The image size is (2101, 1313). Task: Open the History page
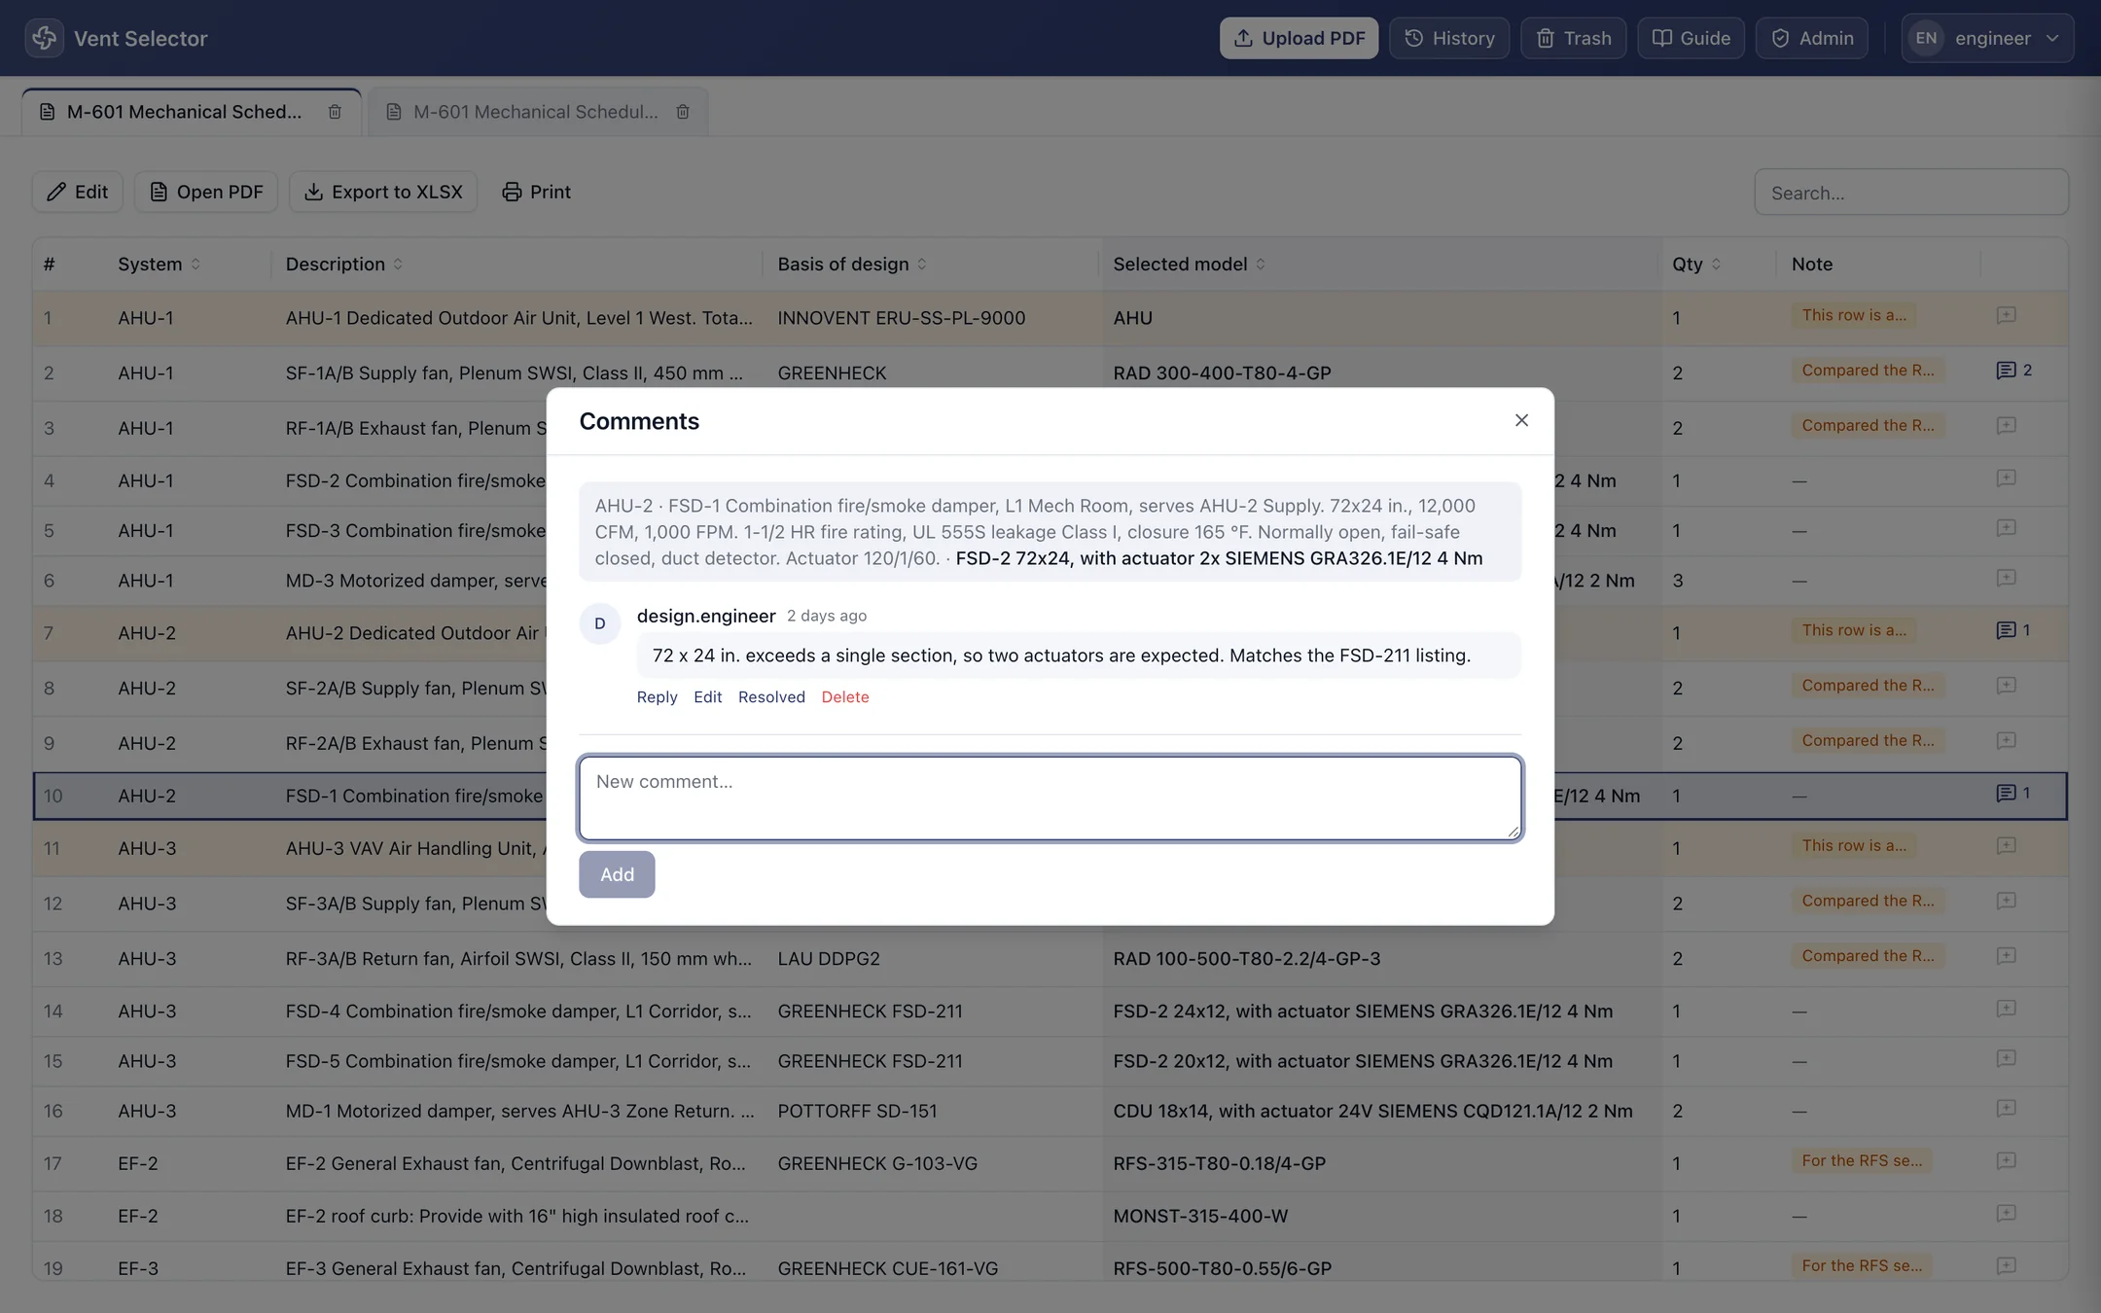(x=1449, y=38)
